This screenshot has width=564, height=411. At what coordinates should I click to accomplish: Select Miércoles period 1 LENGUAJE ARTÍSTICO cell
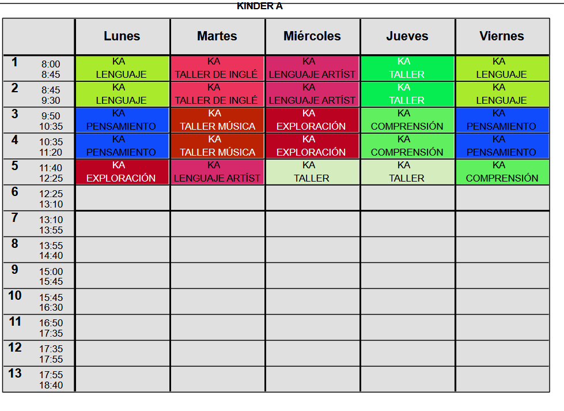[x=312, y=68]
